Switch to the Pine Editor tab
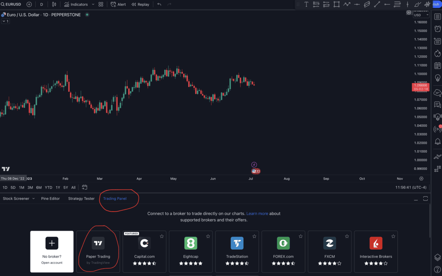The width and height of the screenshot is (442, 276). pyautogui.click(x=50, y=198)
